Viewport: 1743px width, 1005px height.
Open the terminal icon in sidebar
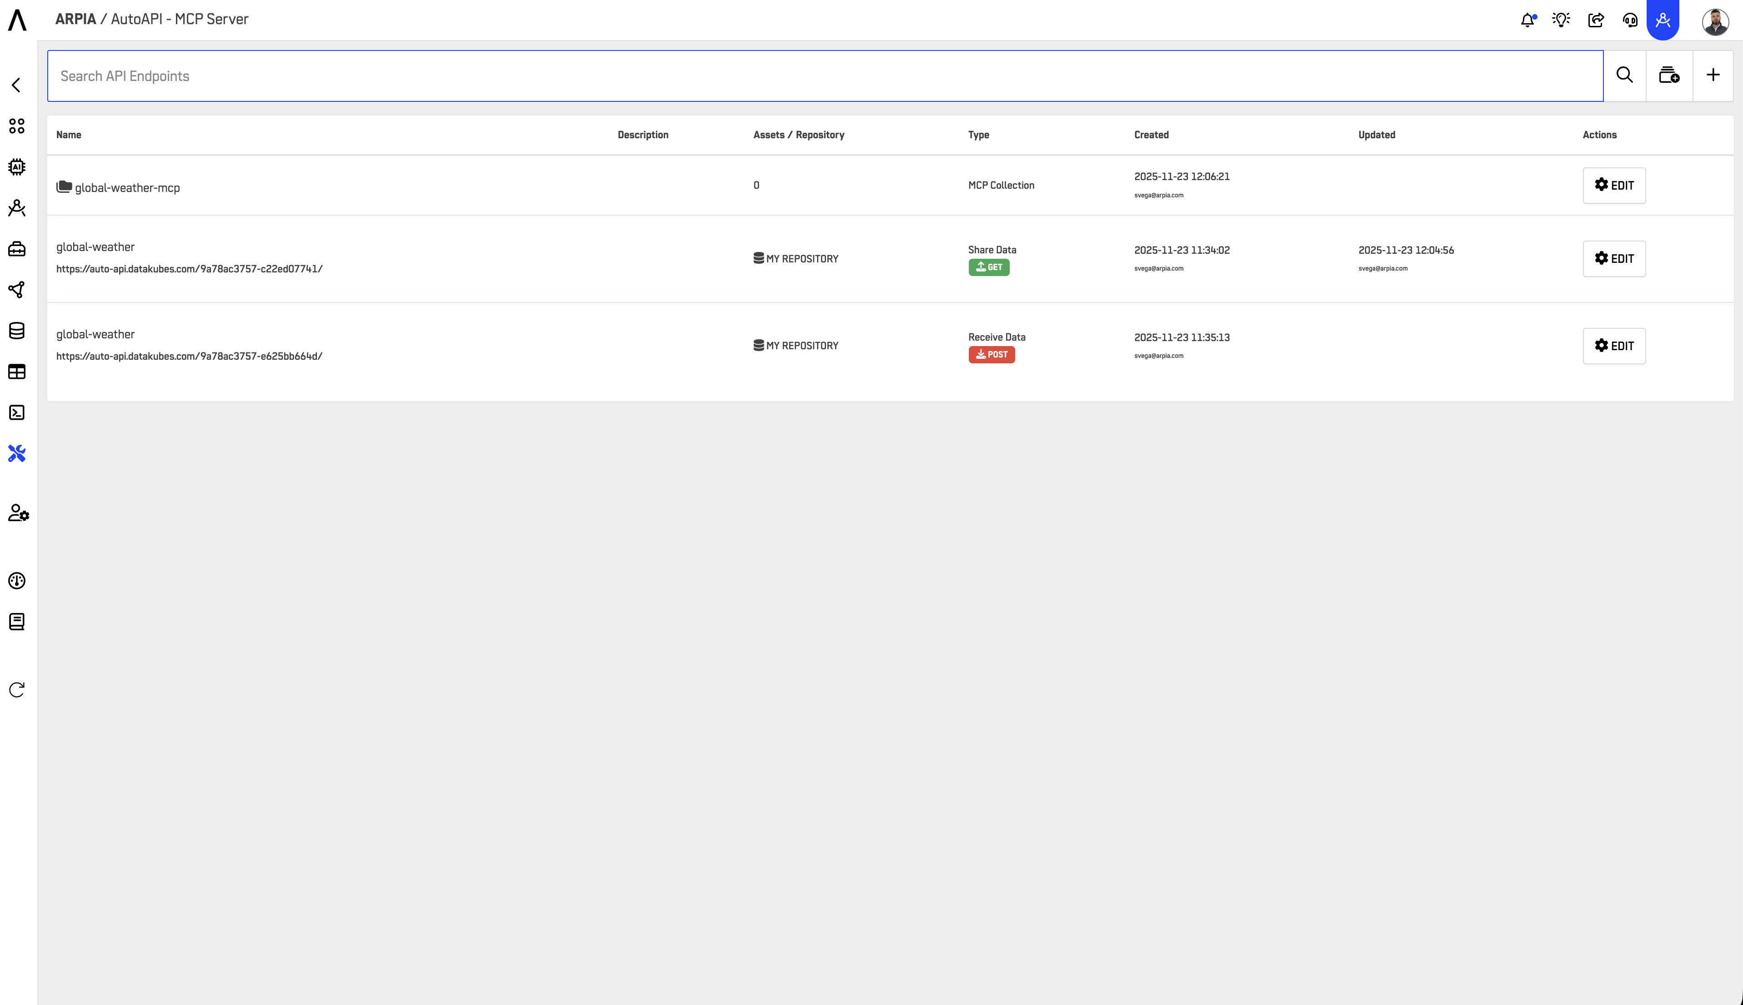click(16, 413)
